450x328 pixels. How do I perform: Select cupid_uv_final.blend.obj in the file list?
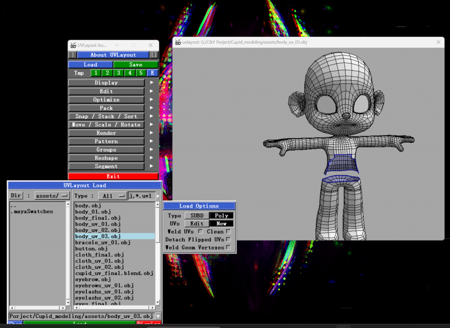tap(114, 273)
